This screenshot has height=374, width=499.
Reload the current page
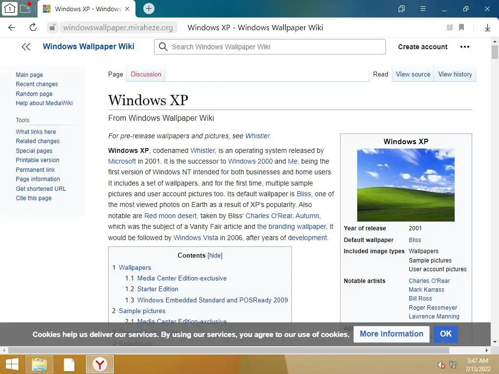[33, 27]
